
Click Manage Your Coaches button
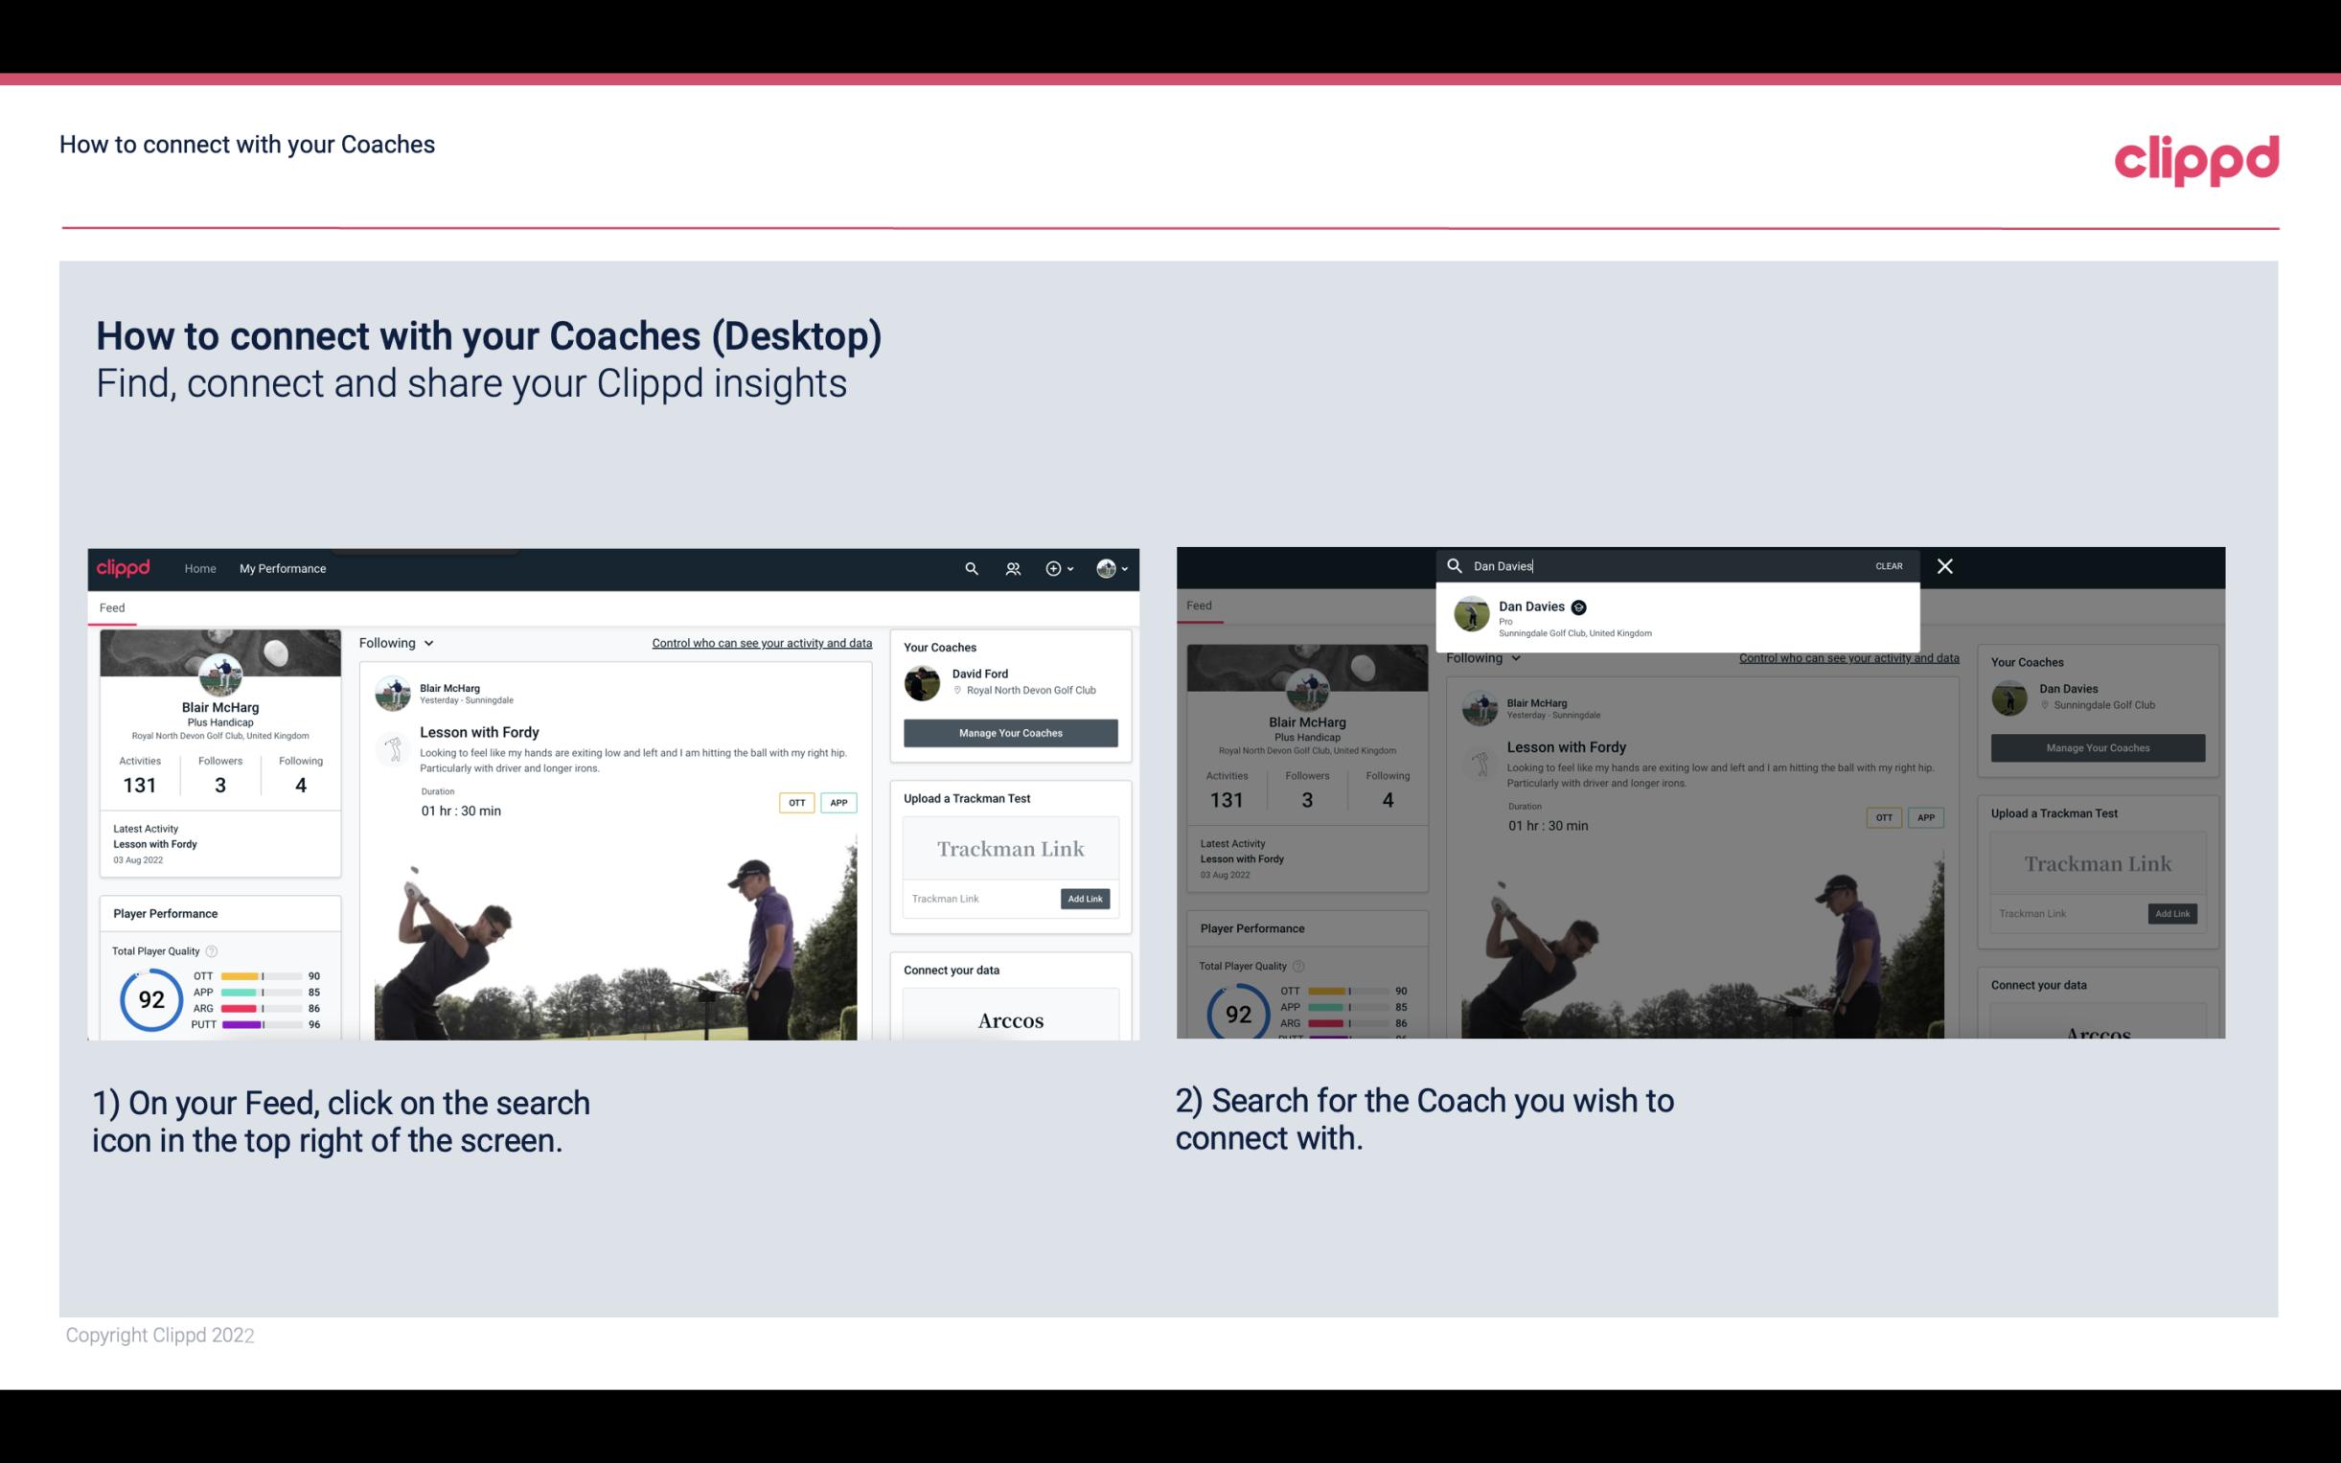click(1011, 732)
